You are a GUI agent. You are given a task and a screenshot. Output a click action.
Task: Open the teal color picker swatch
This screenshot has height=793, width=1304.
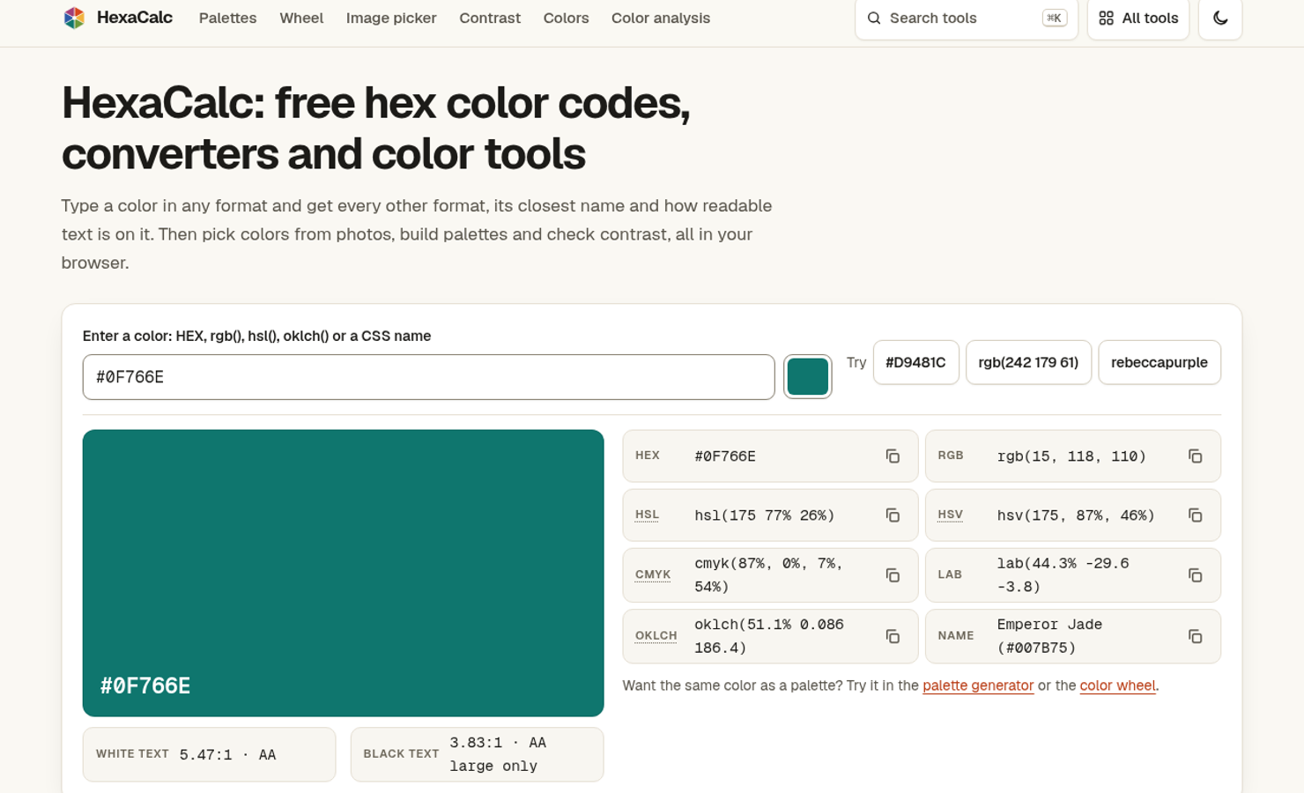[x=808, y=377]
